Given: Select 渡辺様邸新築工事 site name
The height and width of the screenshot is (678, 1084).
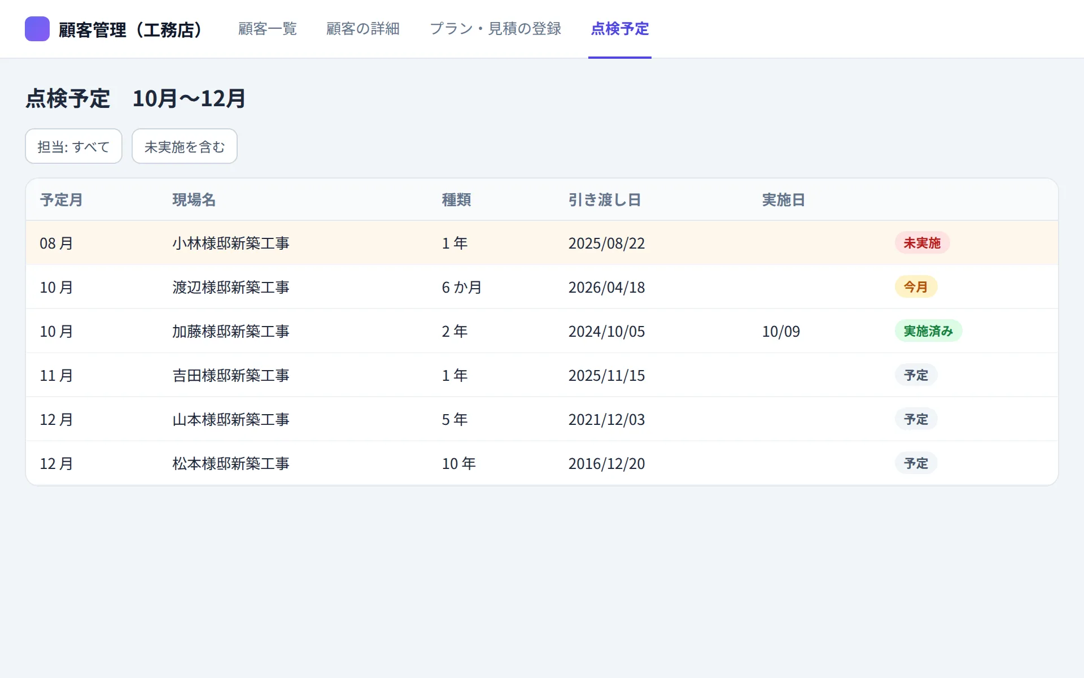Looking at the screenshot, I should pos(231,287).
